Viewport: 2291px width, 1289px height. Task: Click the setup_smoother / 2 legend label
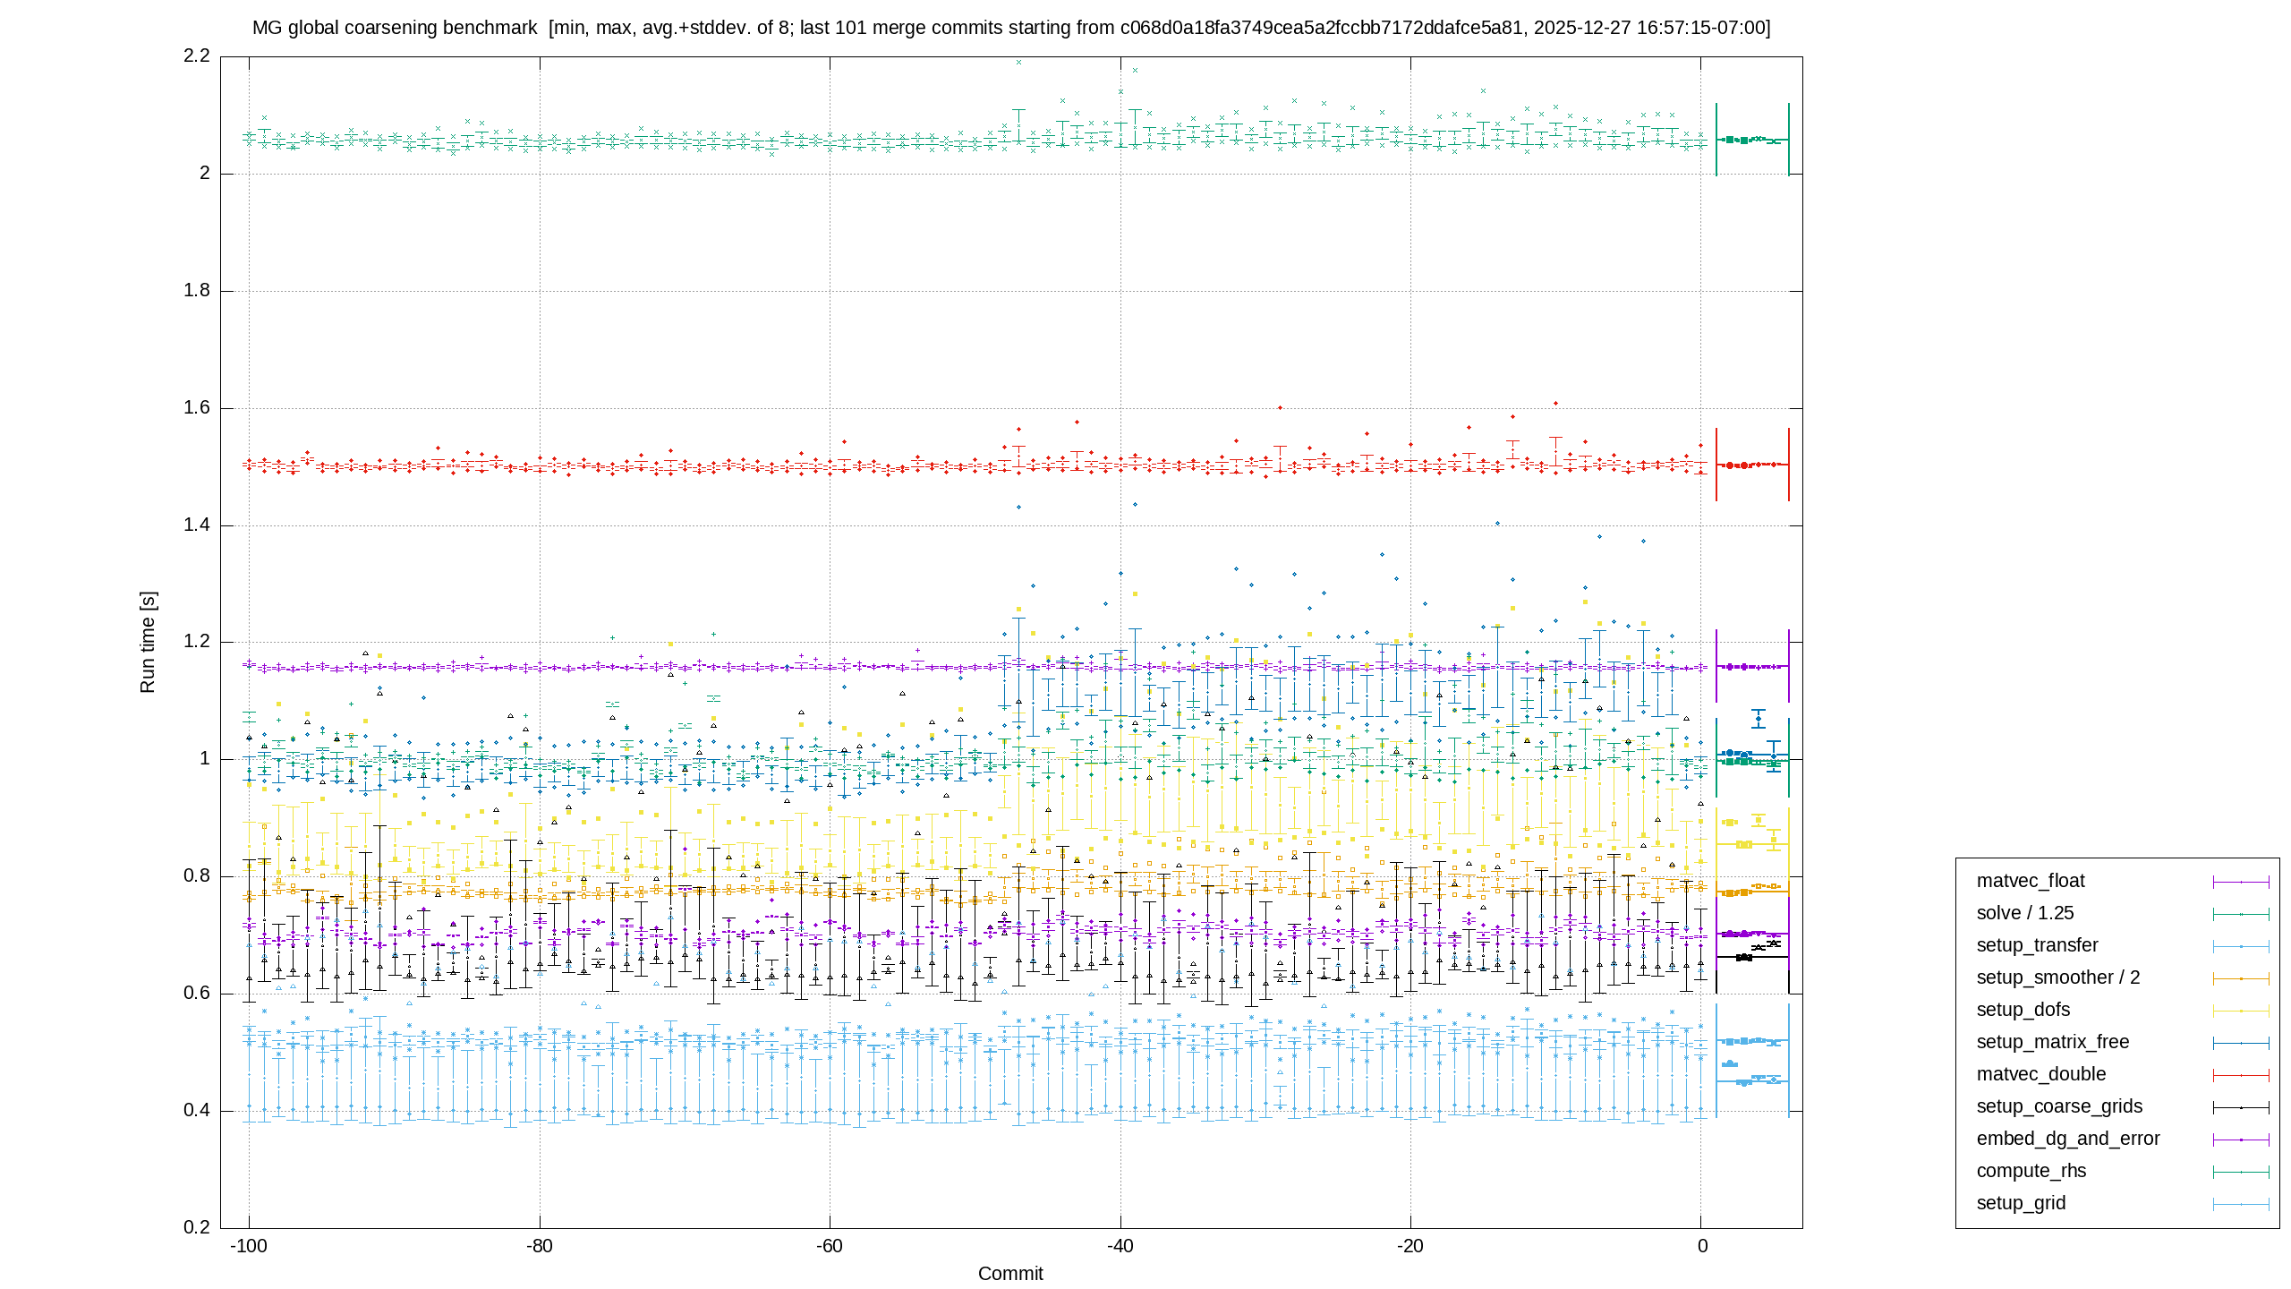point(2058,977)
